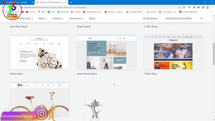Click the 'Online Electronics Store' search term
This screenshot has width=215, height=121.
point(178,18)
